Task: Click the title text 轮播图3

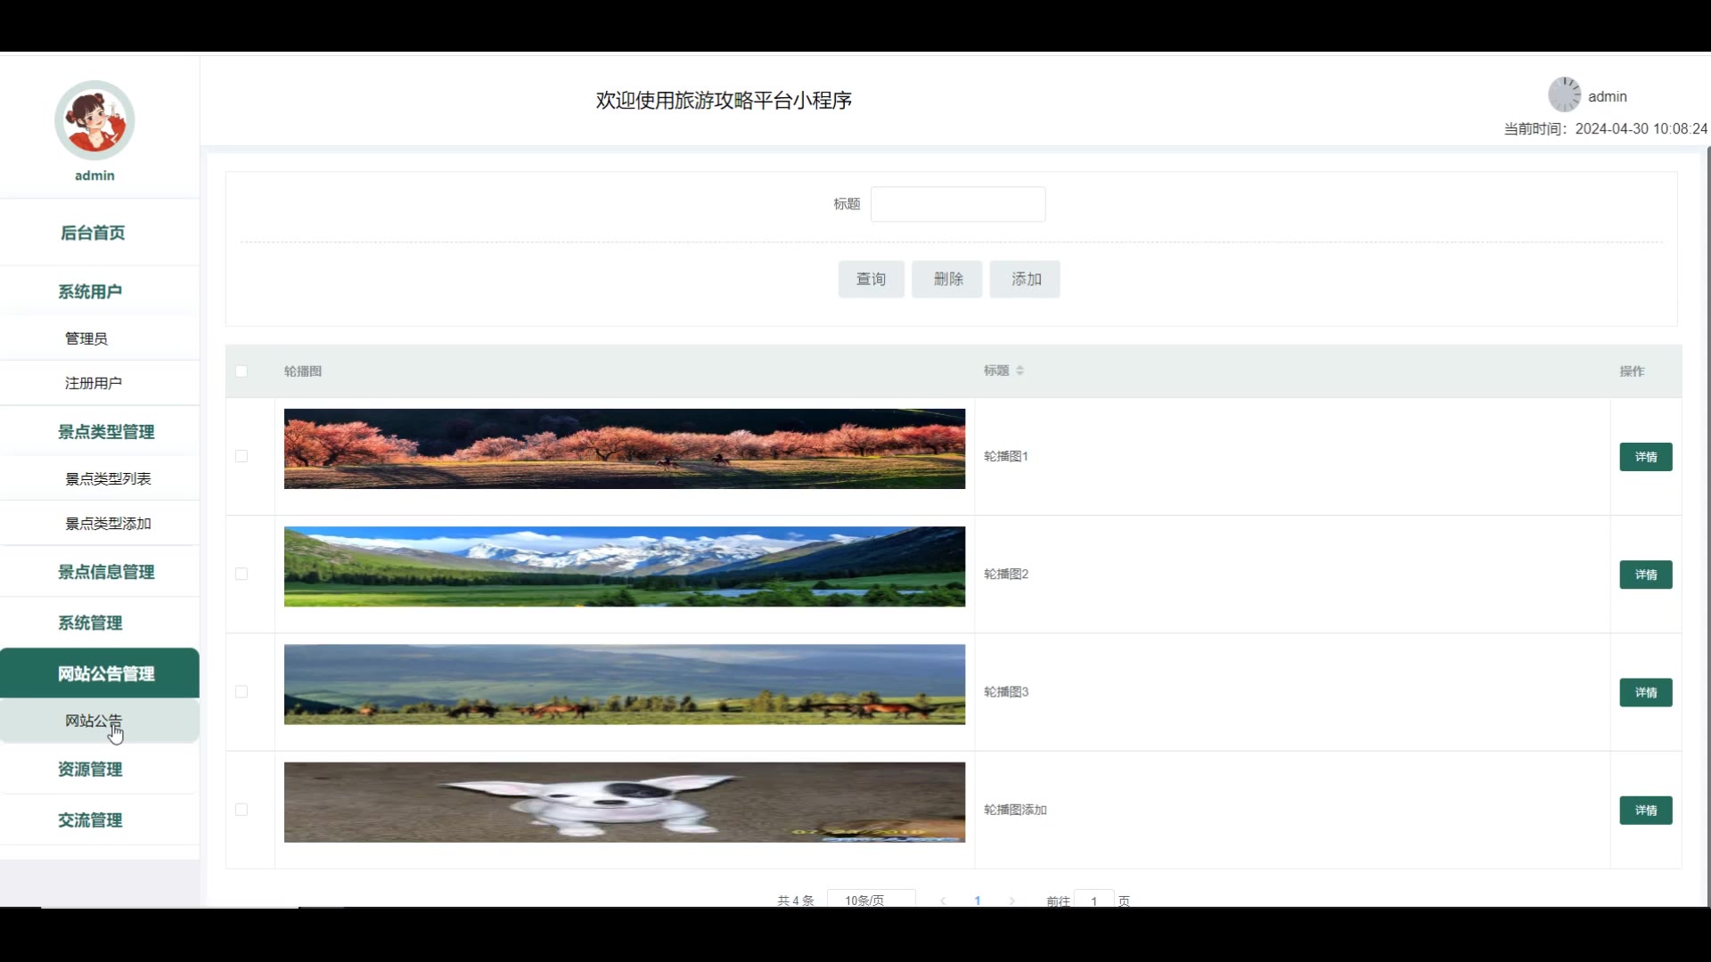Action: (1006, 692)
